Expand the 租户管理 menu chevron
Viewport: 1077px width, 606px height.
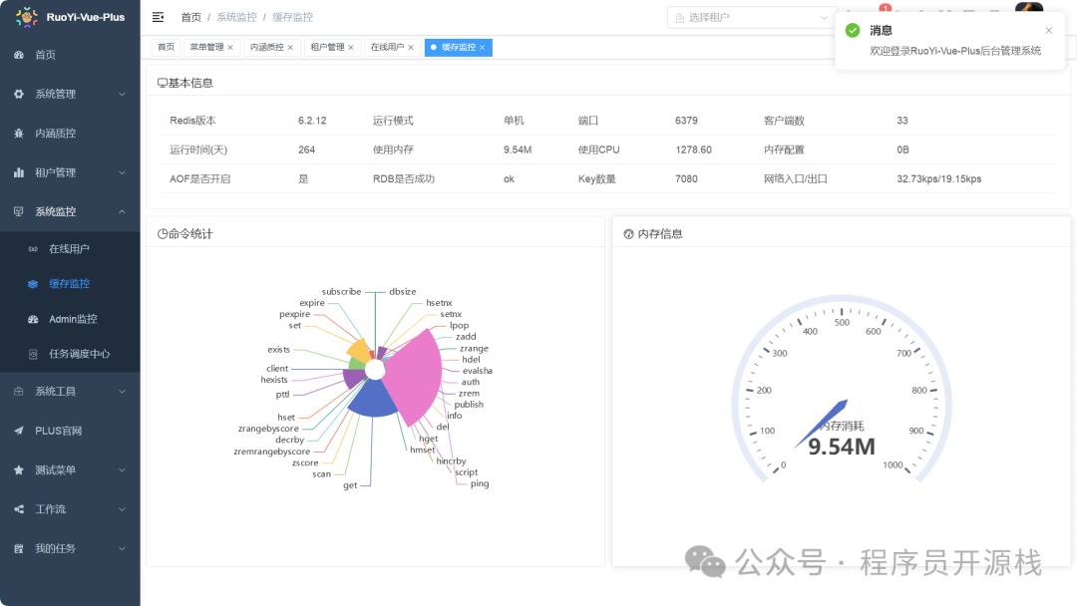click(122, 172)
